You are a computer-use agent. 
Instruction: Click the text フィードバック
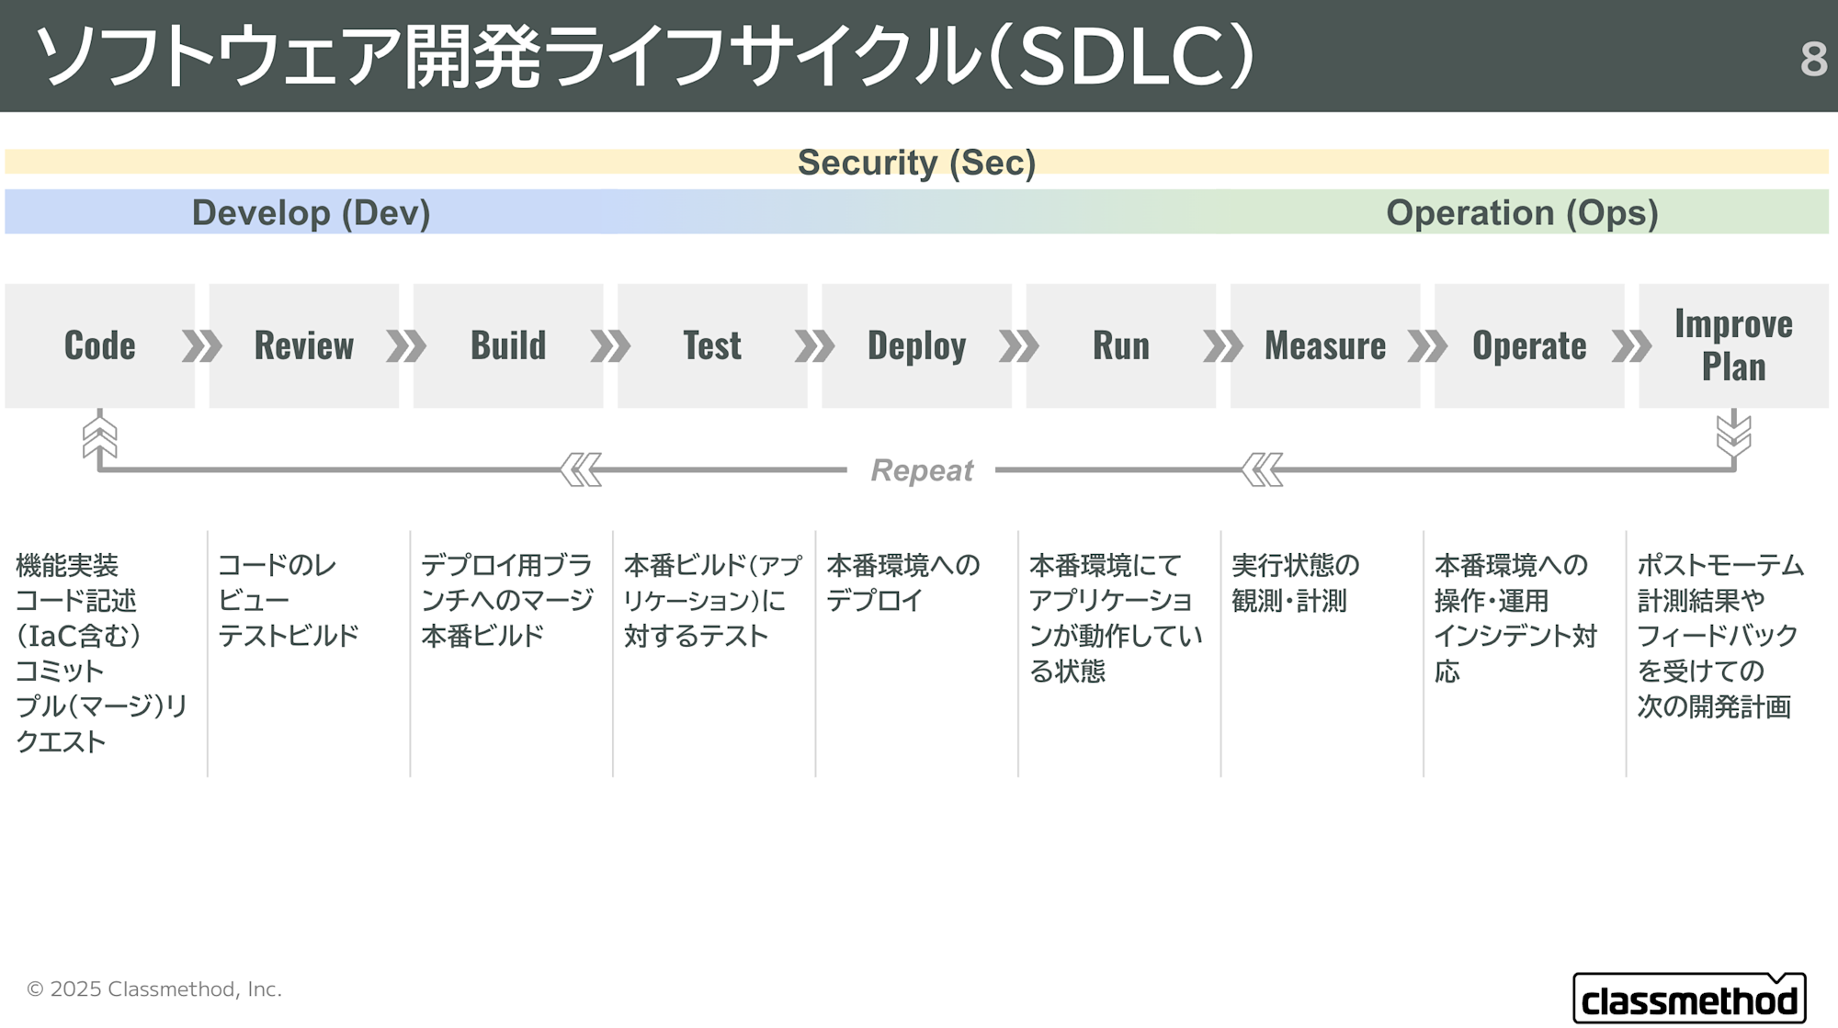(1717, 636)
